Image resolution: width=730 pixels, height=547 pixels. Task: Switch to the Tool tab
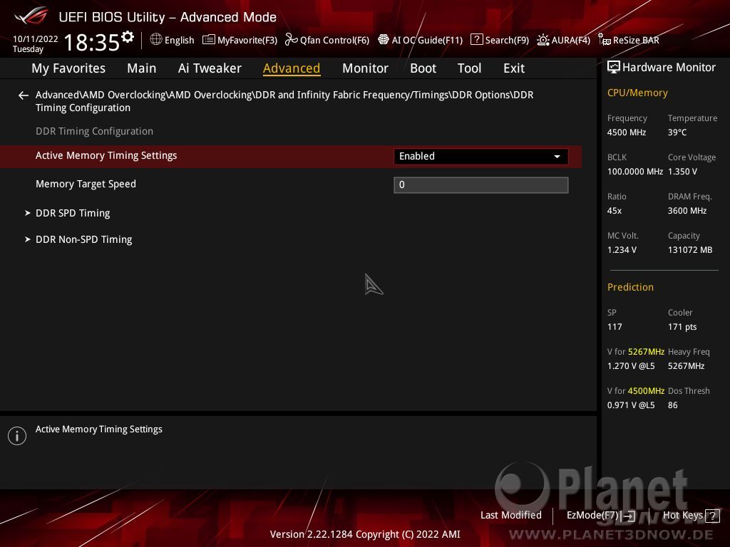(469, 68)
